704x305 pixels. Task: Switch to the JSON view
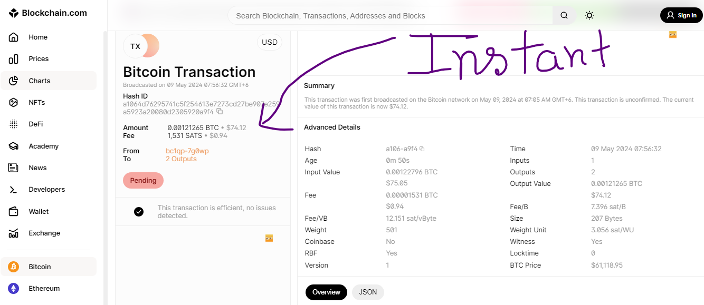pos(368,292)
